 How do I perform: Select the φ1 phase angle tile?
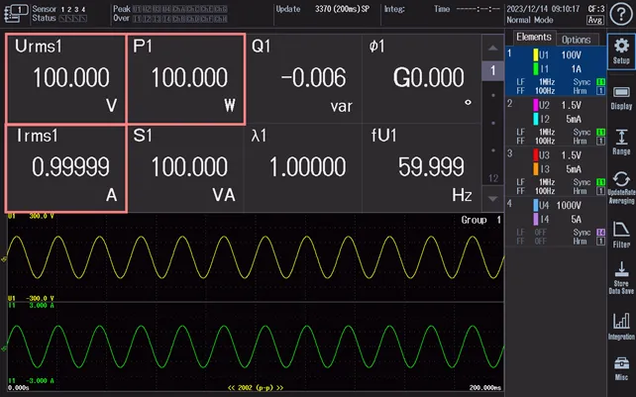421,78
